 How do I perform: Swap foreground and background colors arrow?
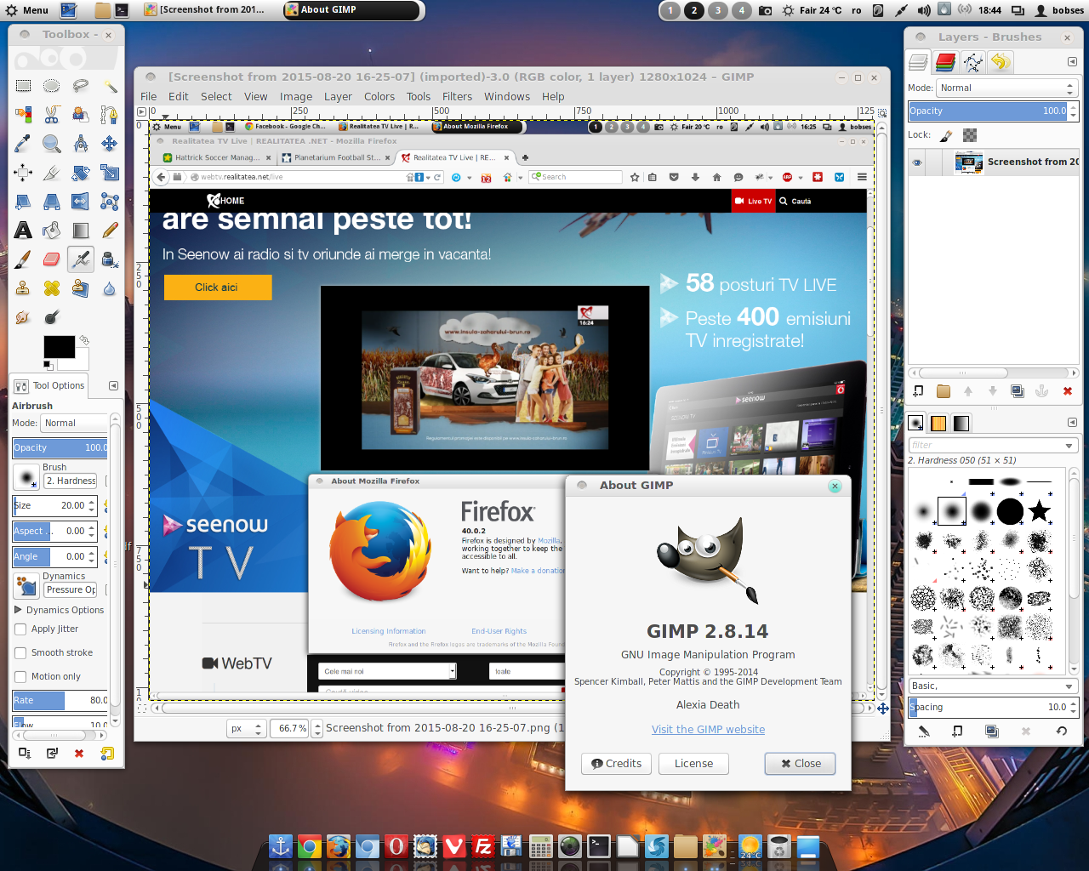click(x=83, y=340)
